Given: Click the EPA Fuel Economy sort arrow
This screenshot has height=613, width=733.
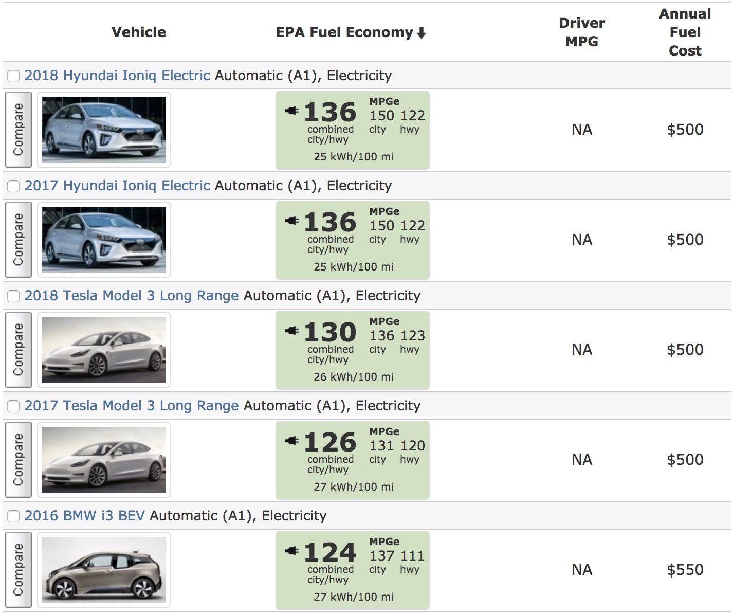Looking at the screenshot, I should 422,33.
